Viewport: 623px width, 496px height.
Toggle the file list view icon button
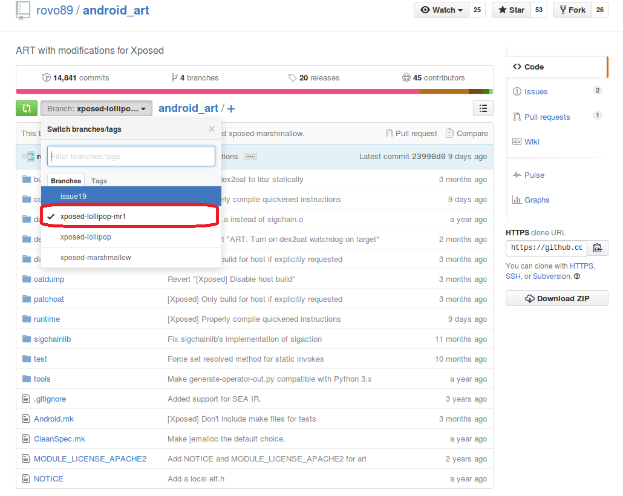pos(483,108)
